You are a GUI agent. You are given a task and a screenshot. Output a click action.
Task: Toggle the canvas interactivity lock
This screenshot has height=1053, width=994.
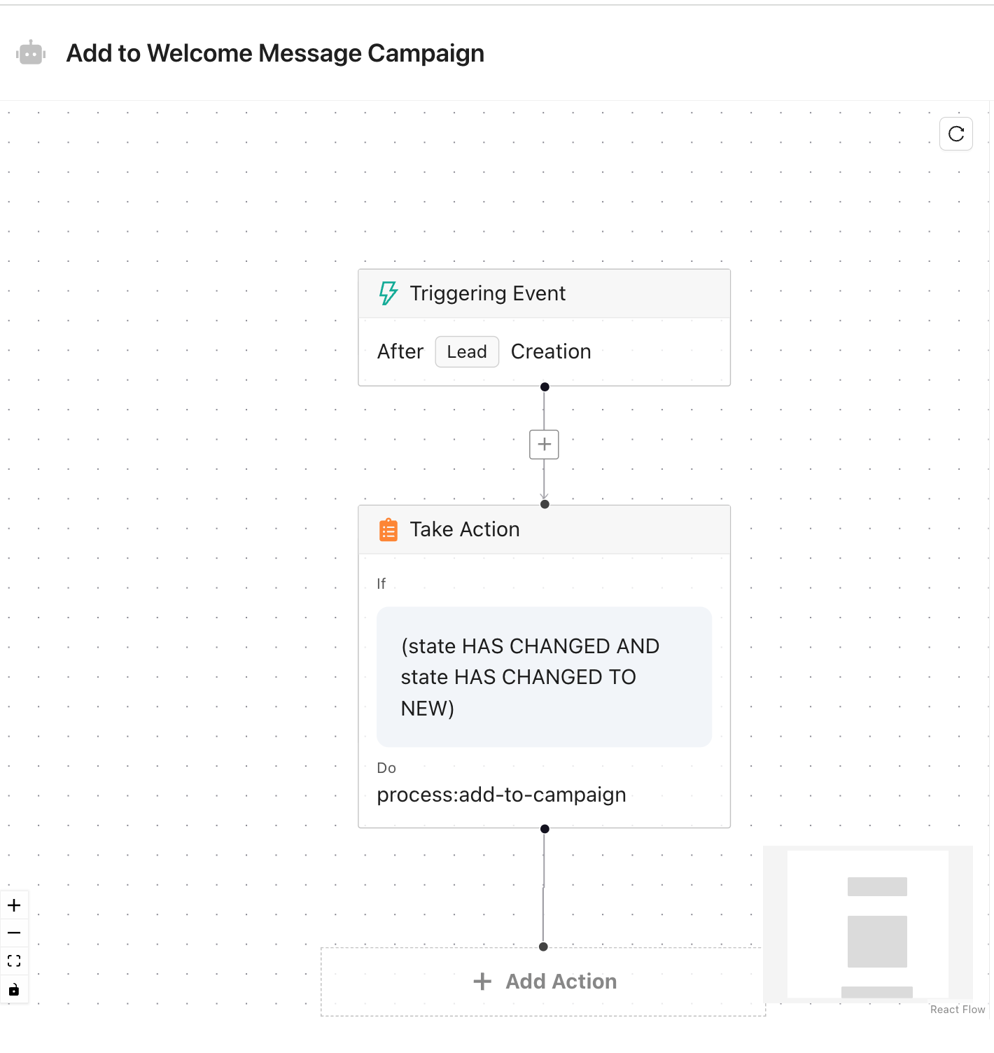14,989
